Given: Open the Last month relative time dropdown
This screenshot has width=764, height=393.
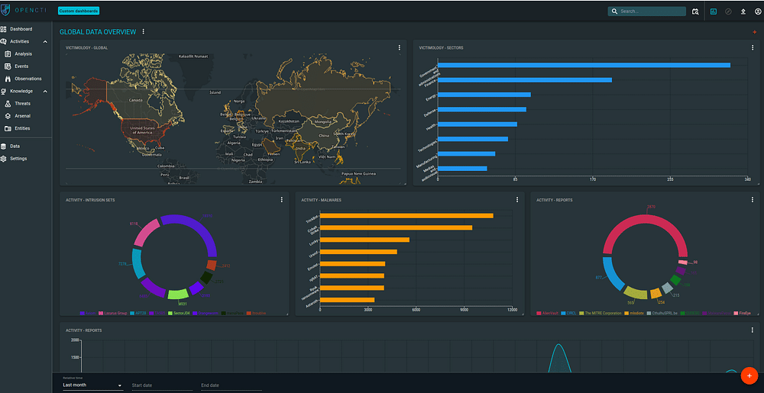Looking at the screenshot, I should point(92,385).
